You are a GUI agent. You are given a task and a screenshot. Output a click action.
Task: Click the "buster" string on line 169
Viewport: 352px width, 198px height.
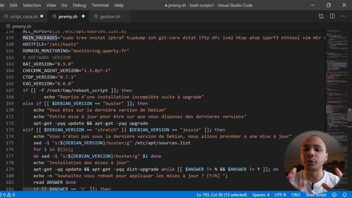click(x=113, y=103)
